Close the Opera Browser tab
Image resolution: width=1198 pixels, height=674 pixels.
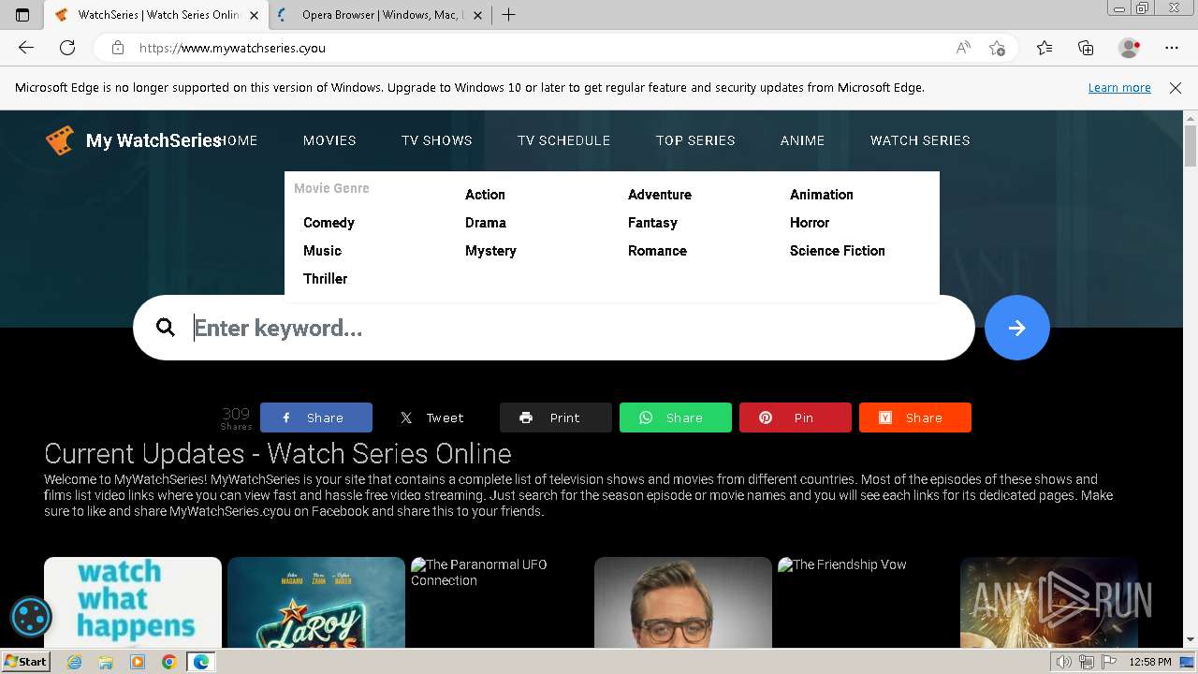478,15
